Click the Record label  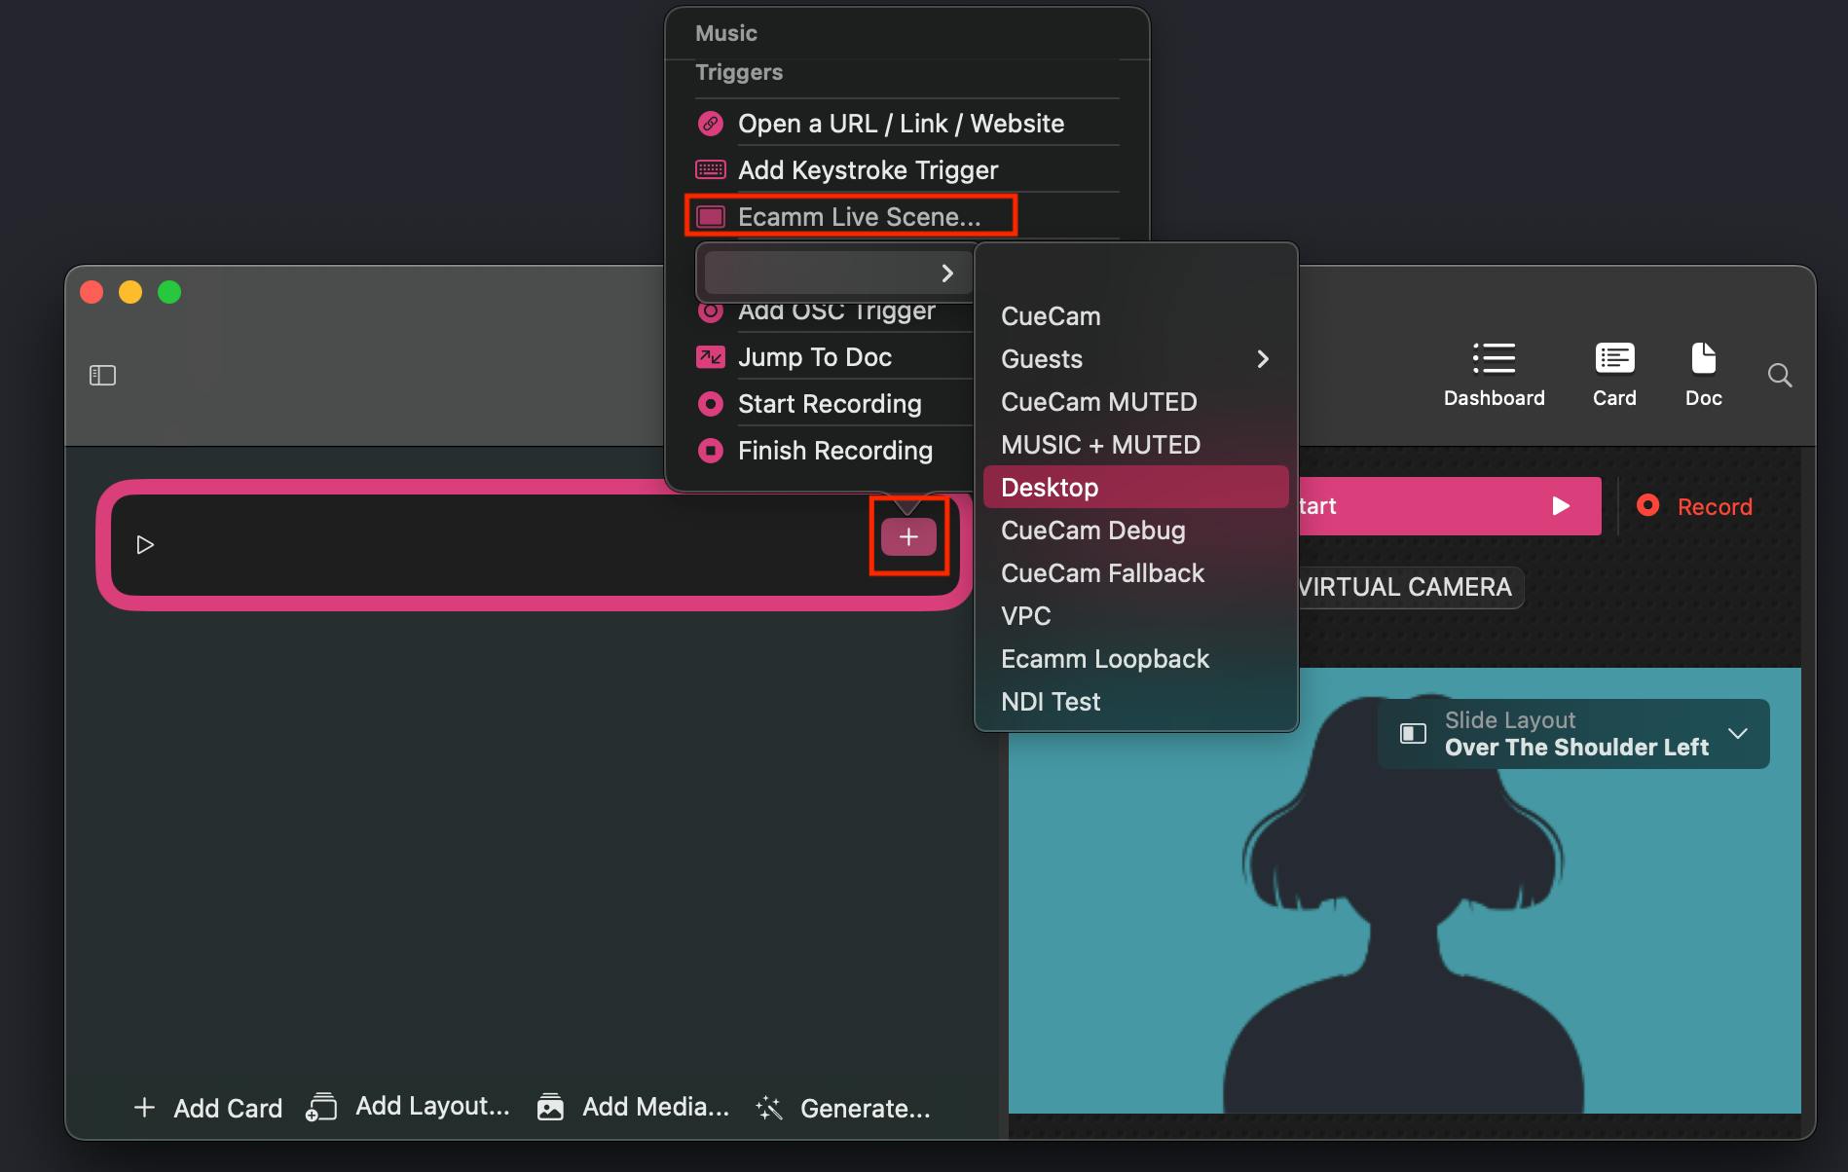click(x=1715, y=506)
